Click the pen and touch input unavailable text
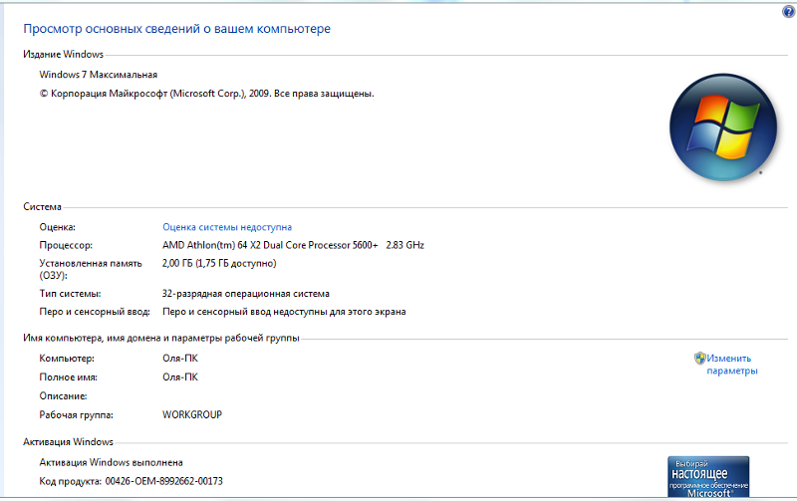This screenshot has width=797, height=501. pos(283,312)
